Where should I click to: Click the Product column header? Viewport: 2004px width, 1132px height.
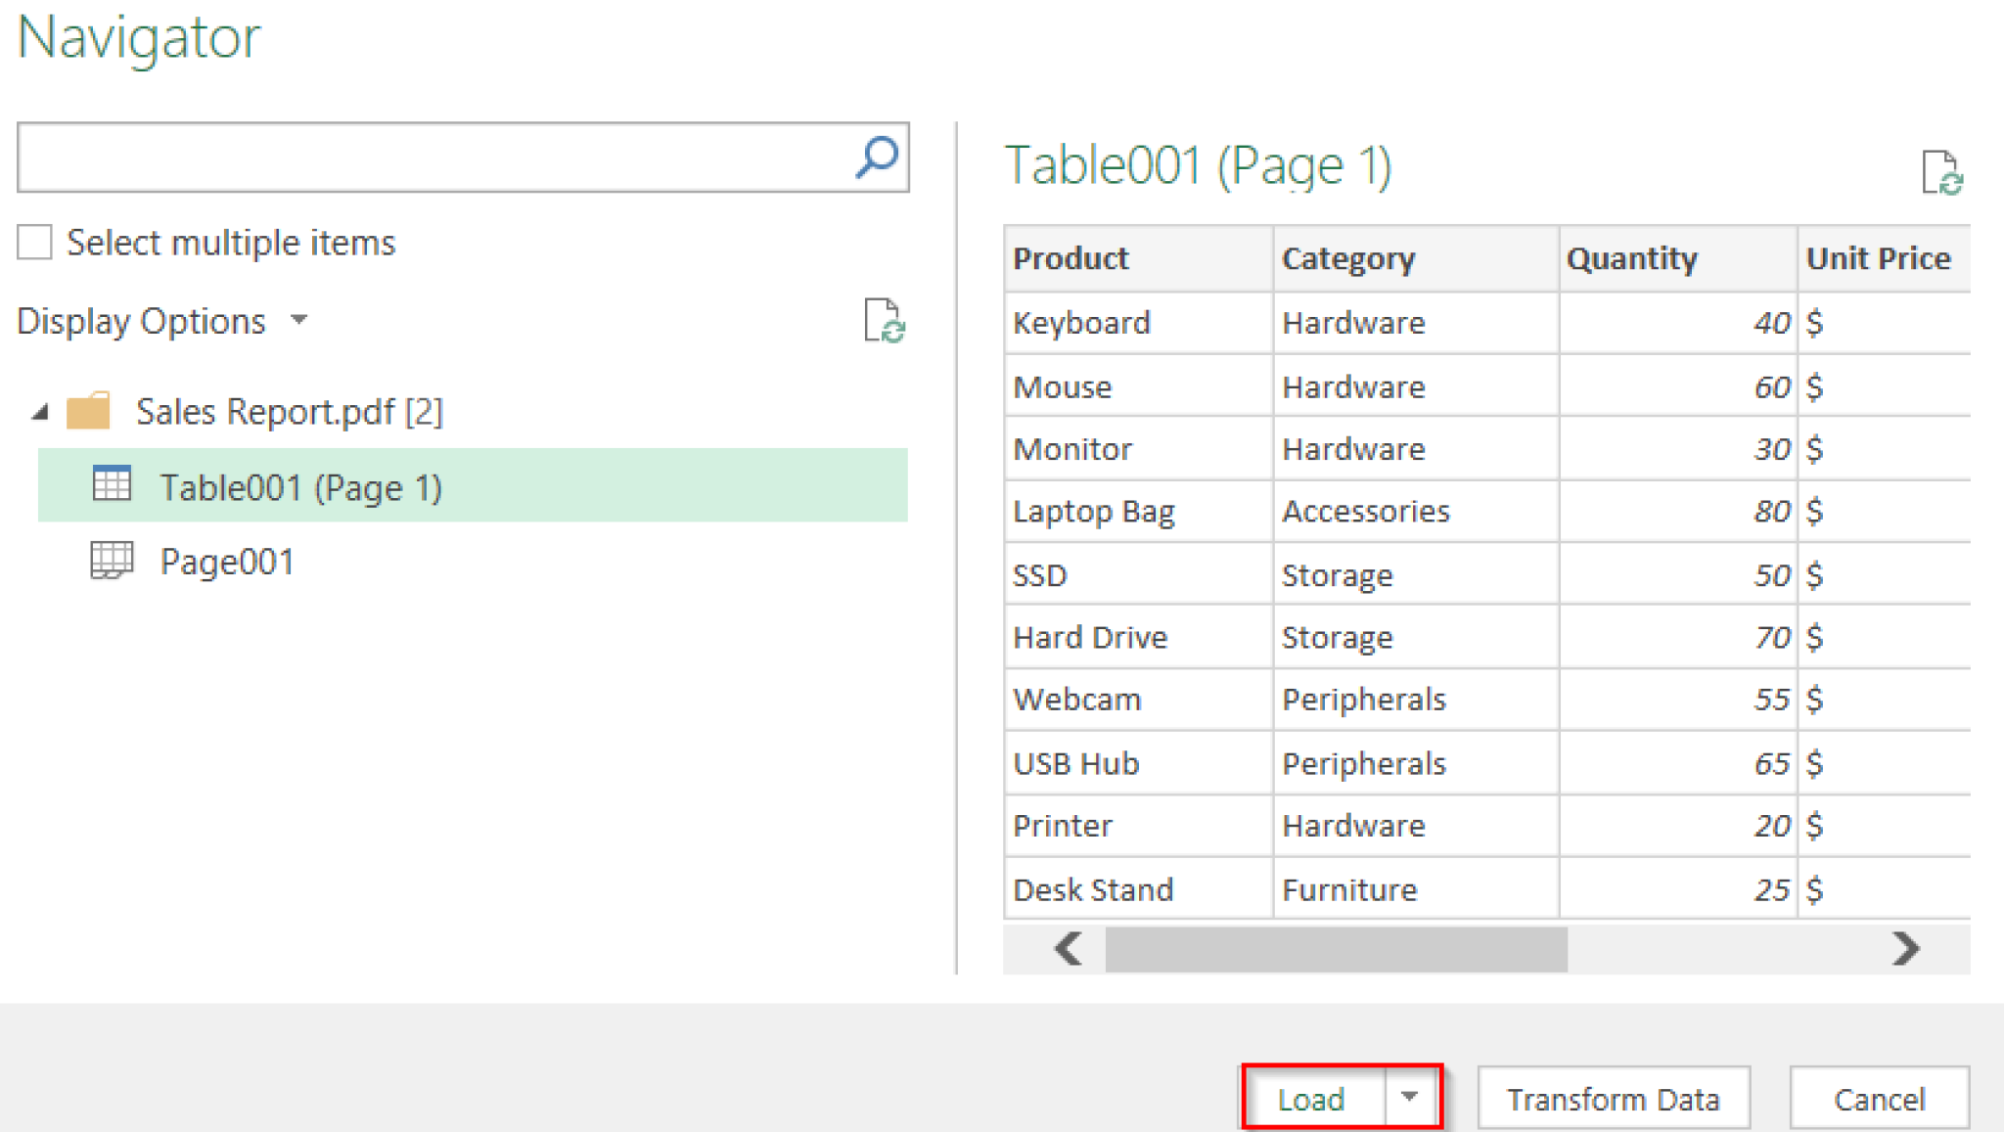click(1070, 257)
